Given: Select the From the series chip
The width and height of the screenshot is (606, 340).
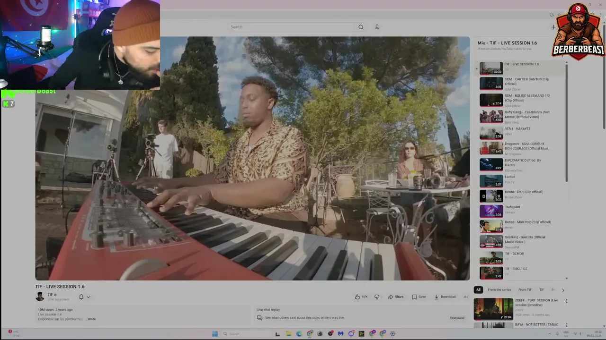Looking at the screenshot, I should [499, 289].
